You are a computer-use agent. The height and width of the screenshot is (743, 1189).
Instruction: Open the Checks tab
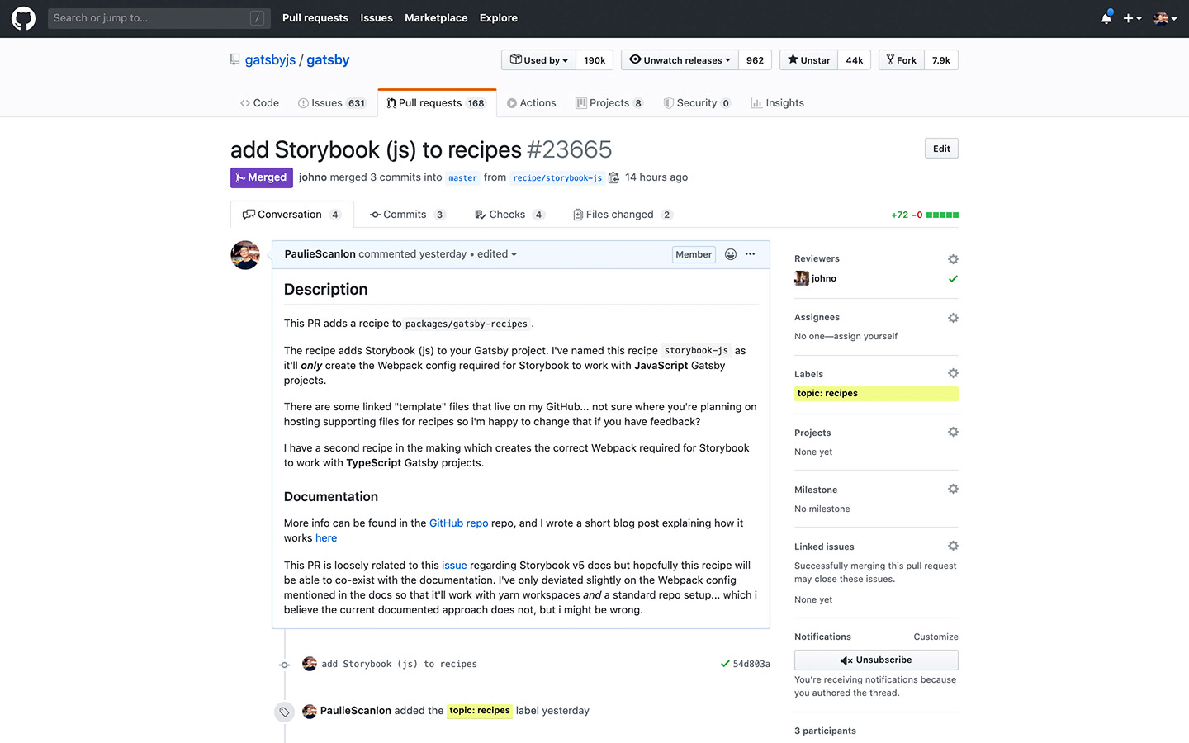coord(509,215)
